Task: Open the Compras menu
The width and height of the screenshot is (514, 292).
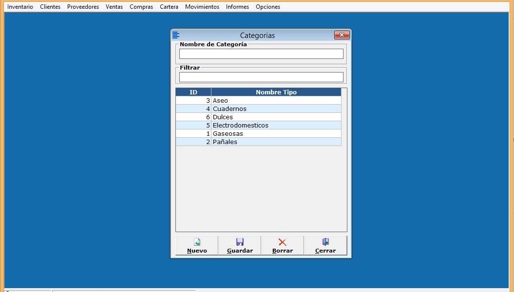Action: (141, 7)
